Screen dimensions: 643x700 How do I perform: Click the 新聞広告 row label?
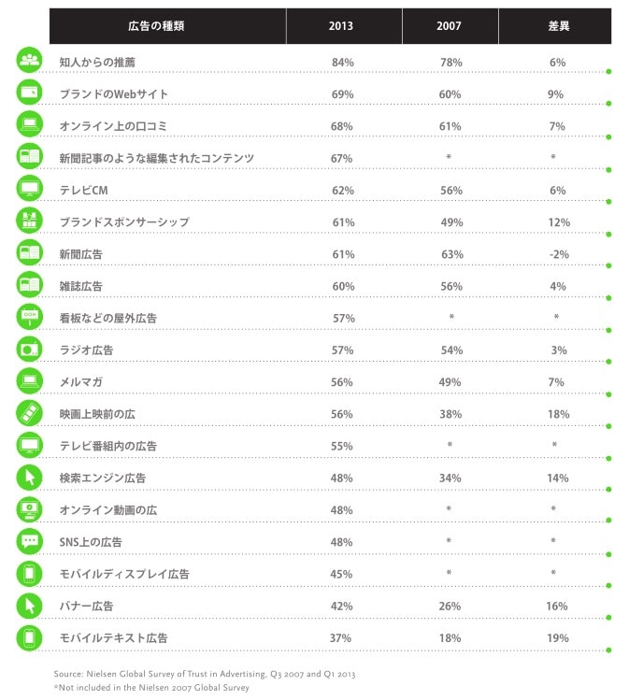click(81, 254)
